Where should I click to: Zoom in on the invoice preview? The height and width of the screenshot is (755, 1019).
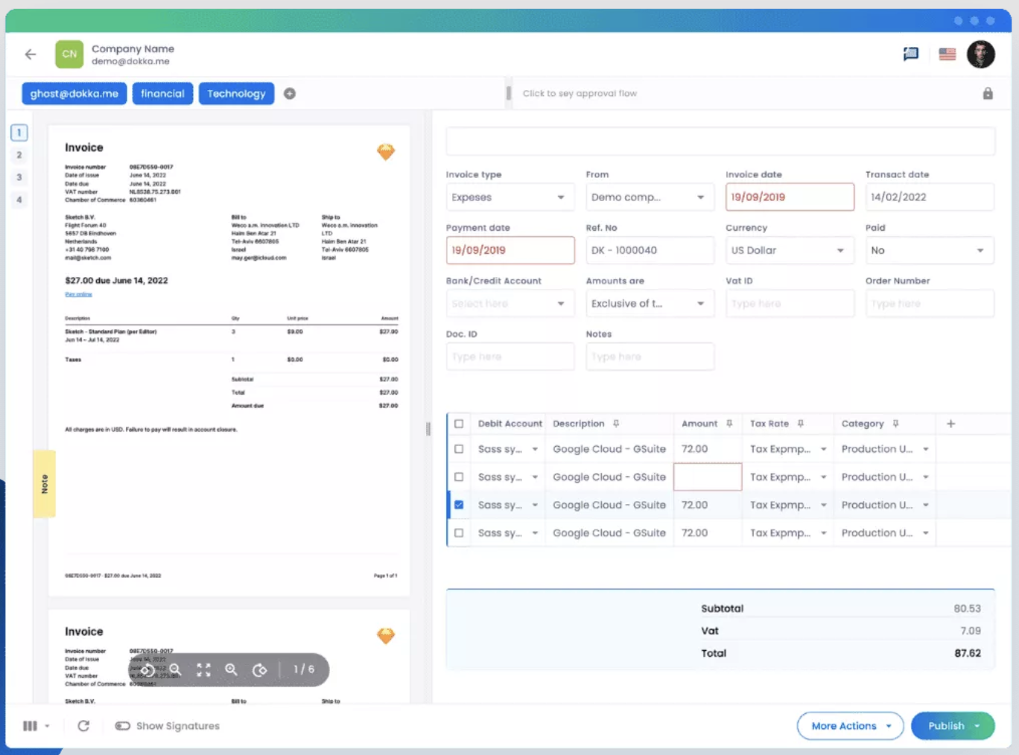coord(232,669)
